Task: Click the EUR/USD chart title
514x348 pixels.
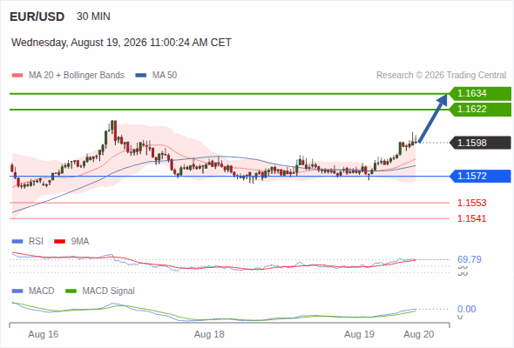Action: click(37, 17)
